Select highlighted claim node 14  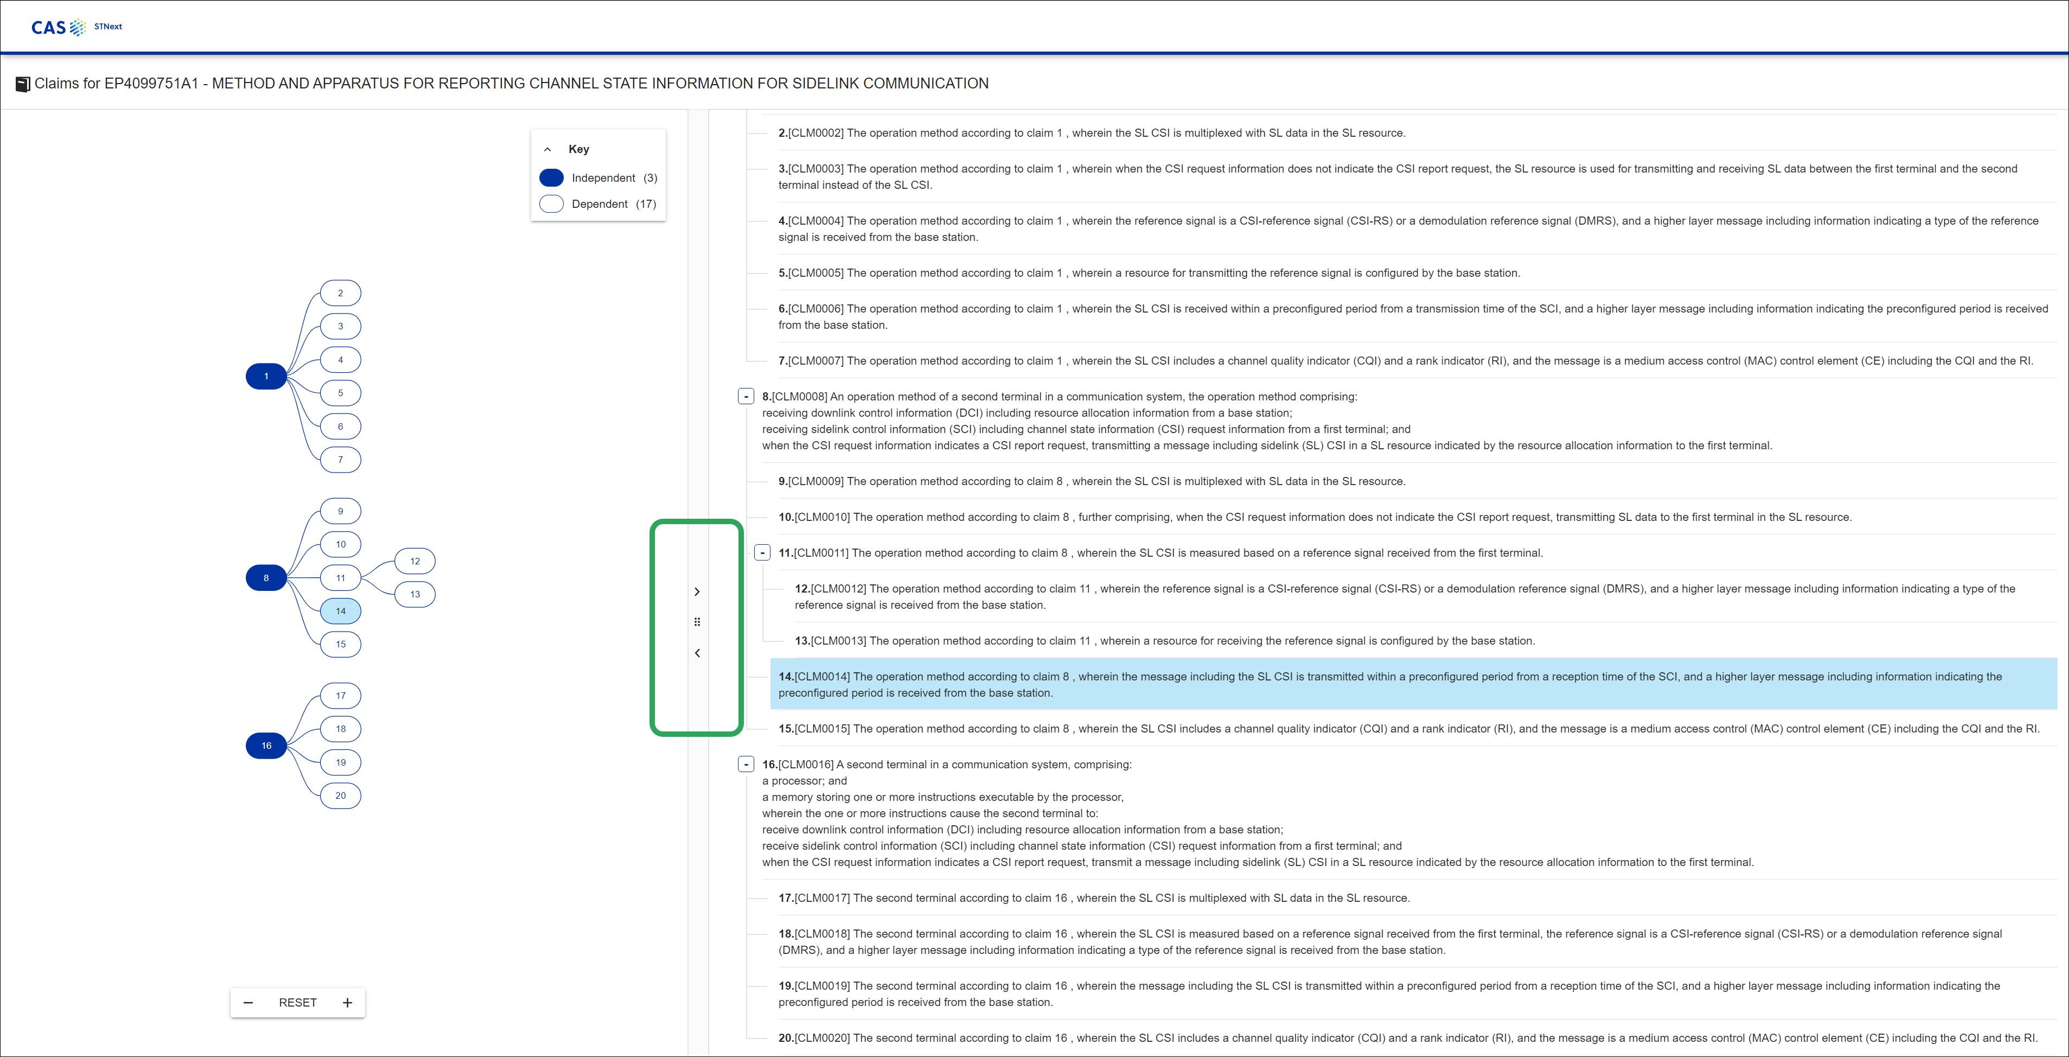coord(341,611)
